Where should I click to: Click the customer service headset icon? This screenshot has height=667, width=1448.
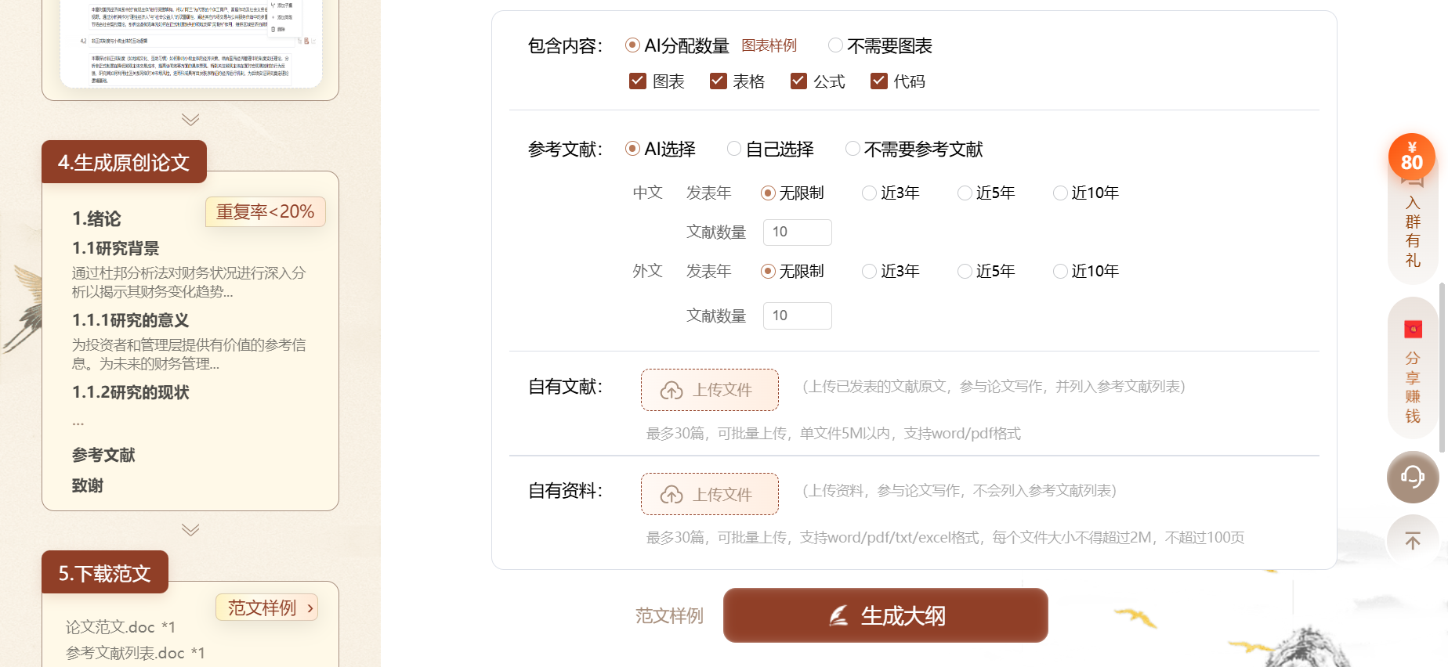point(1413,477)
